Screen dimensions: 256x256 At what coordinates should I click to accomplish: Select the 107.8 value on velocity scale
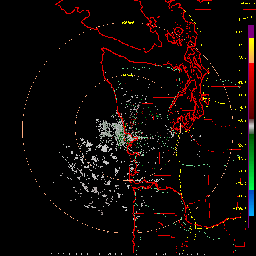(x=241, y=32)
